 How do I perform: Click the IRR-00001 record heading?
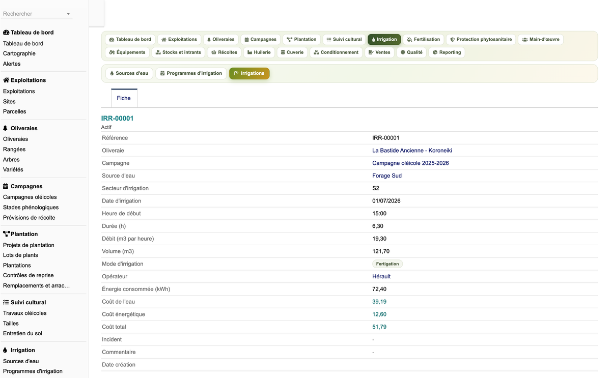pyautogui.click(x=117, y=119)
